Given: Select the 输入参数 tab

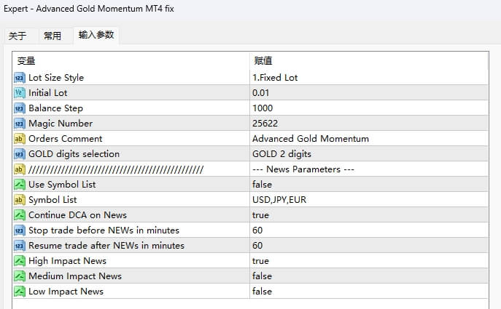Looking at the screenshot, I should (x=96, y=35).
